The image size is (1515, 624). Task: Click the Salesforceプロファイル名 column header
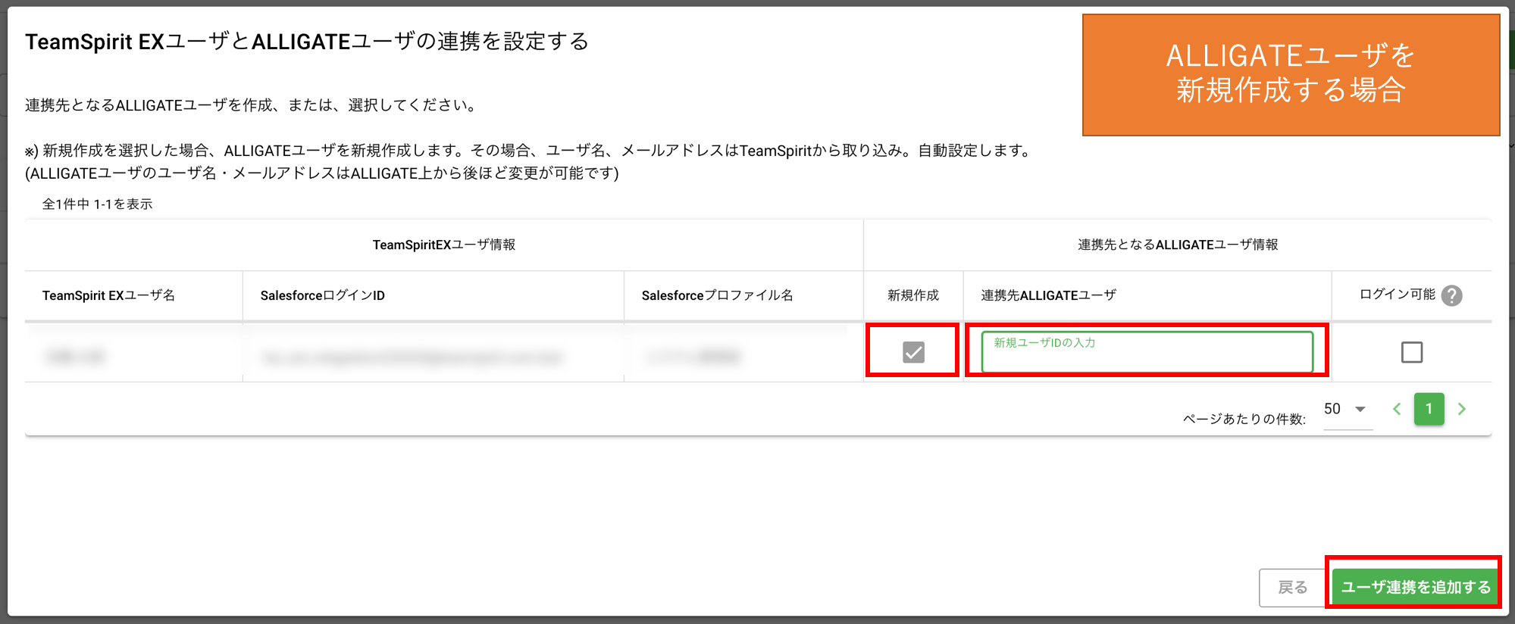click(x=717, y=295)
